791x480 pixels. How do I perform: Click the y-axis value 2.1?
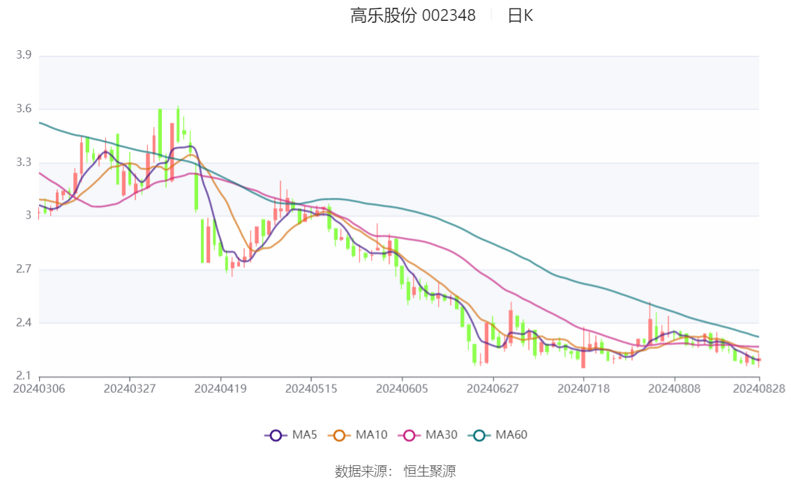[24, 376]
